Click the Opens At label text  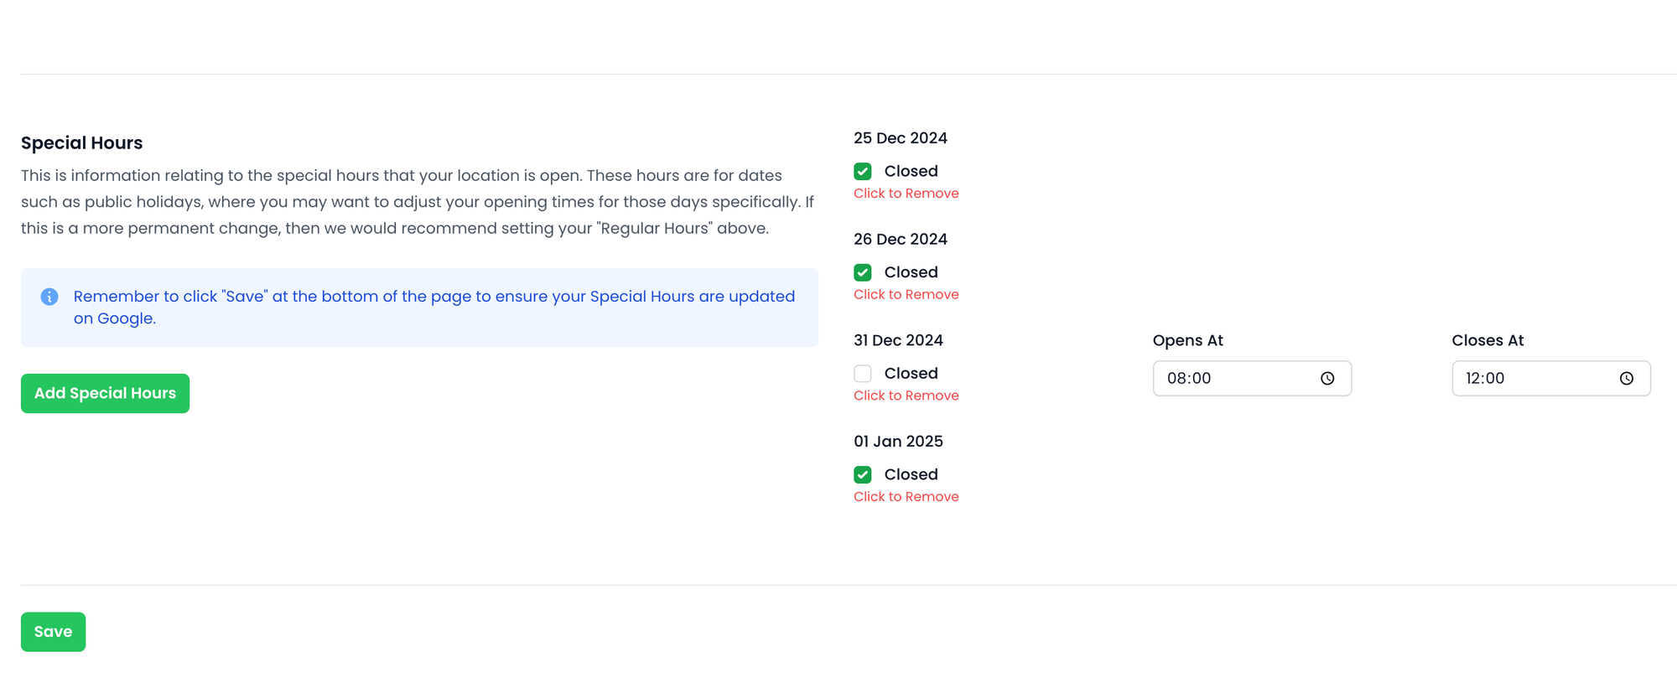1187,340
